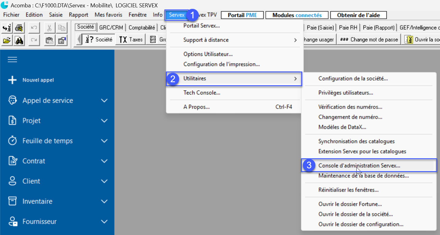The height and width of the screenshot is (235, 440).
Task: Click the scissors cut icon
Action: (49, 28)
